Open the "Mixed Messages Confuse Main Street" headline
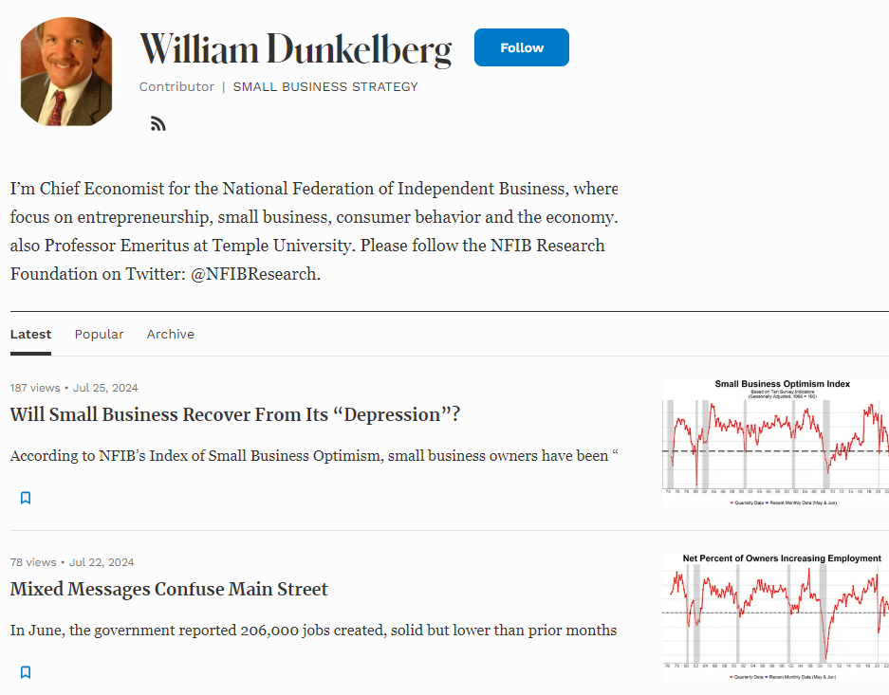 coord(169,590)
